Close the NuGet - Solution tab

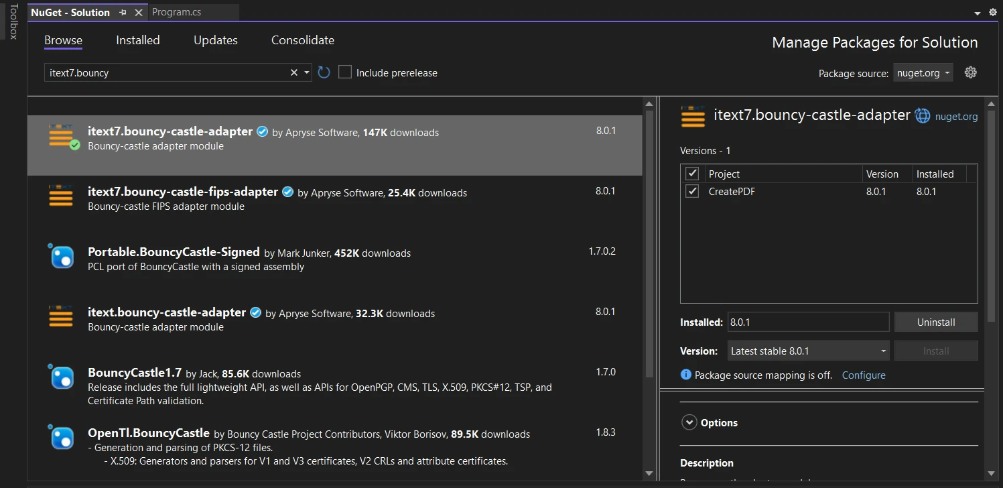(x=139, y=13)
